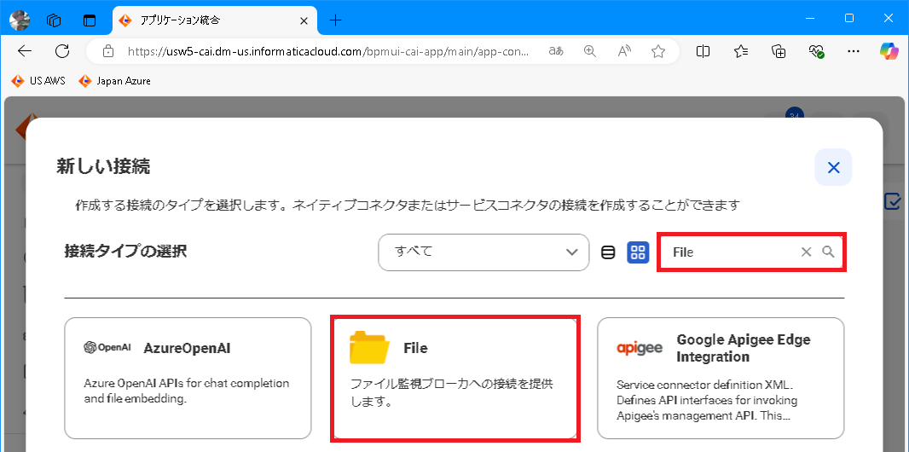This screenshot has width=909, height=452.
Task: Clear the search text with X icon
Action: [807, 252]
